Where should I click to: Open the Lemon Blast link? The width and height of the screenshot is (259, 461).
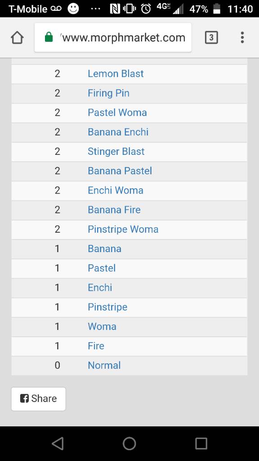(116, 73)
